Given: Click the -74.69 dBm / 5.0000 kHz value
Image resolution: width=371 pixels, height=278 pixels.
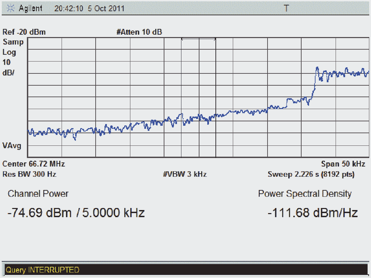Looking at the screenshot, I should pyautogui.click(x=76, y=213).
